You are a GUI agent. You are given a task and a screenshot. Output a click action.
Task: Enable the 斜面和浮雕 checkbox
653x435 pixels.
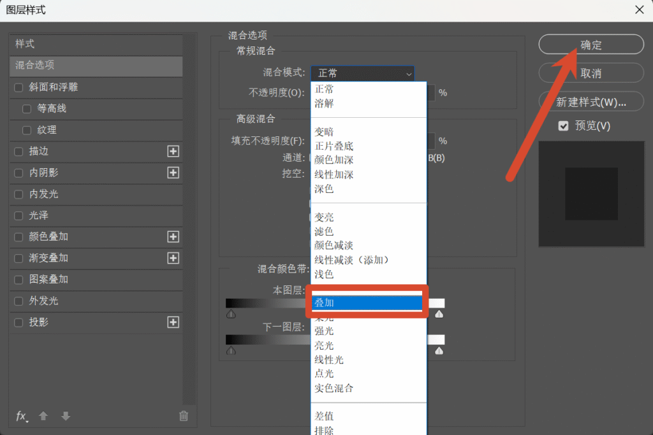pos(18,88)
